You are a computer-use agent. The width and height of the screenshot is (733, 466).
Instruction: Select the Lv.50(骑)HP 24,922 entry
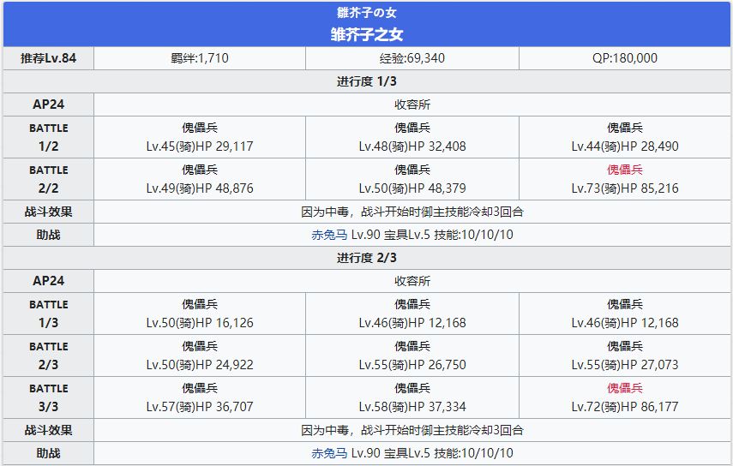point(200,365)
